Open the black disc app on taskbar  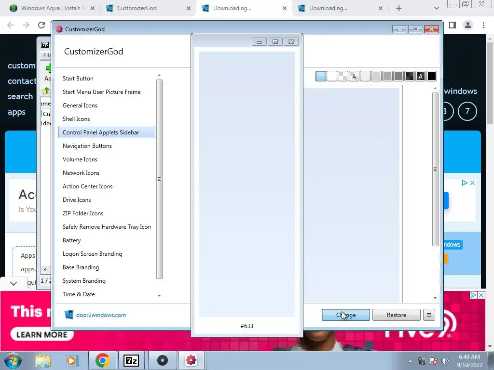[x=162, y=360]
